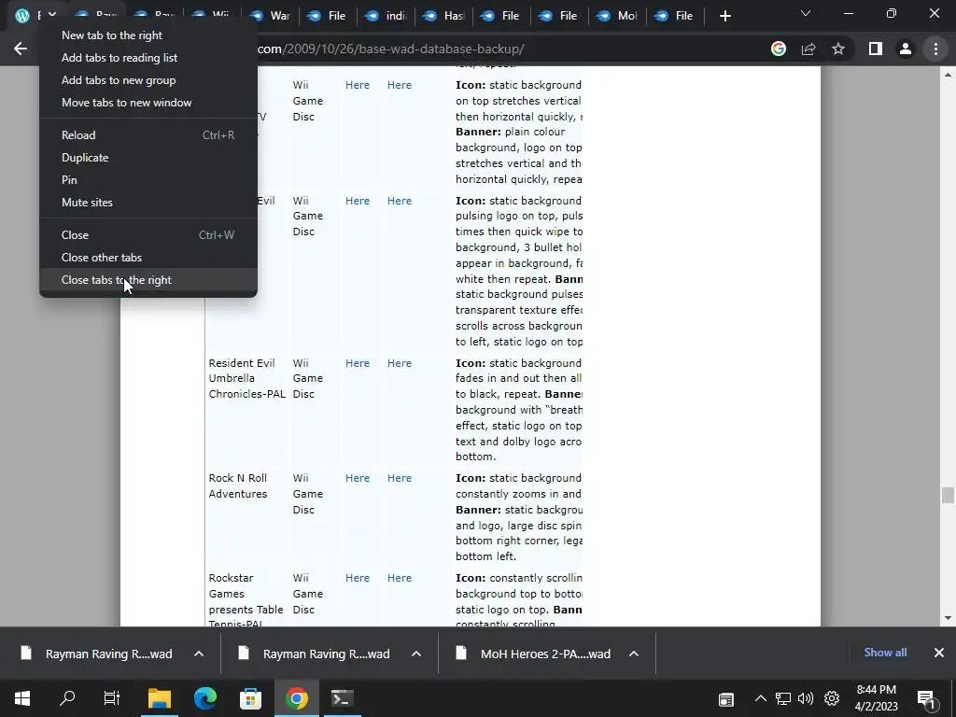Click the scrollbar up arrow
Image resolution: width=956 pixels, height=717 pixels.
948,75
